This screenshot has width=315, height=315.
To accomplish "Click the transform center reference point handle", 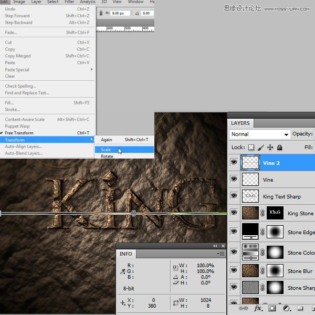I will (x=133, y=213).
